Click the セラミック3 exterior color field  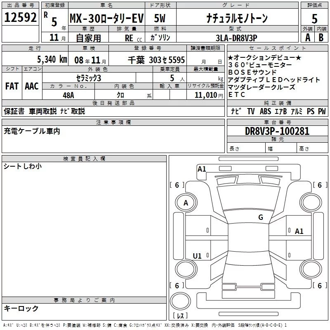(89, 78)
